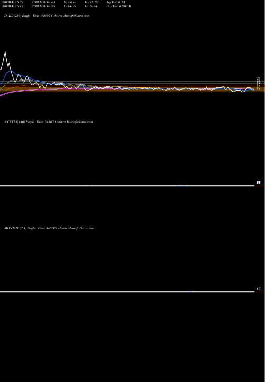This screenshot has height=382, width=265.
Task: Click the weekly chart price axis label
Action: point(259,183)
